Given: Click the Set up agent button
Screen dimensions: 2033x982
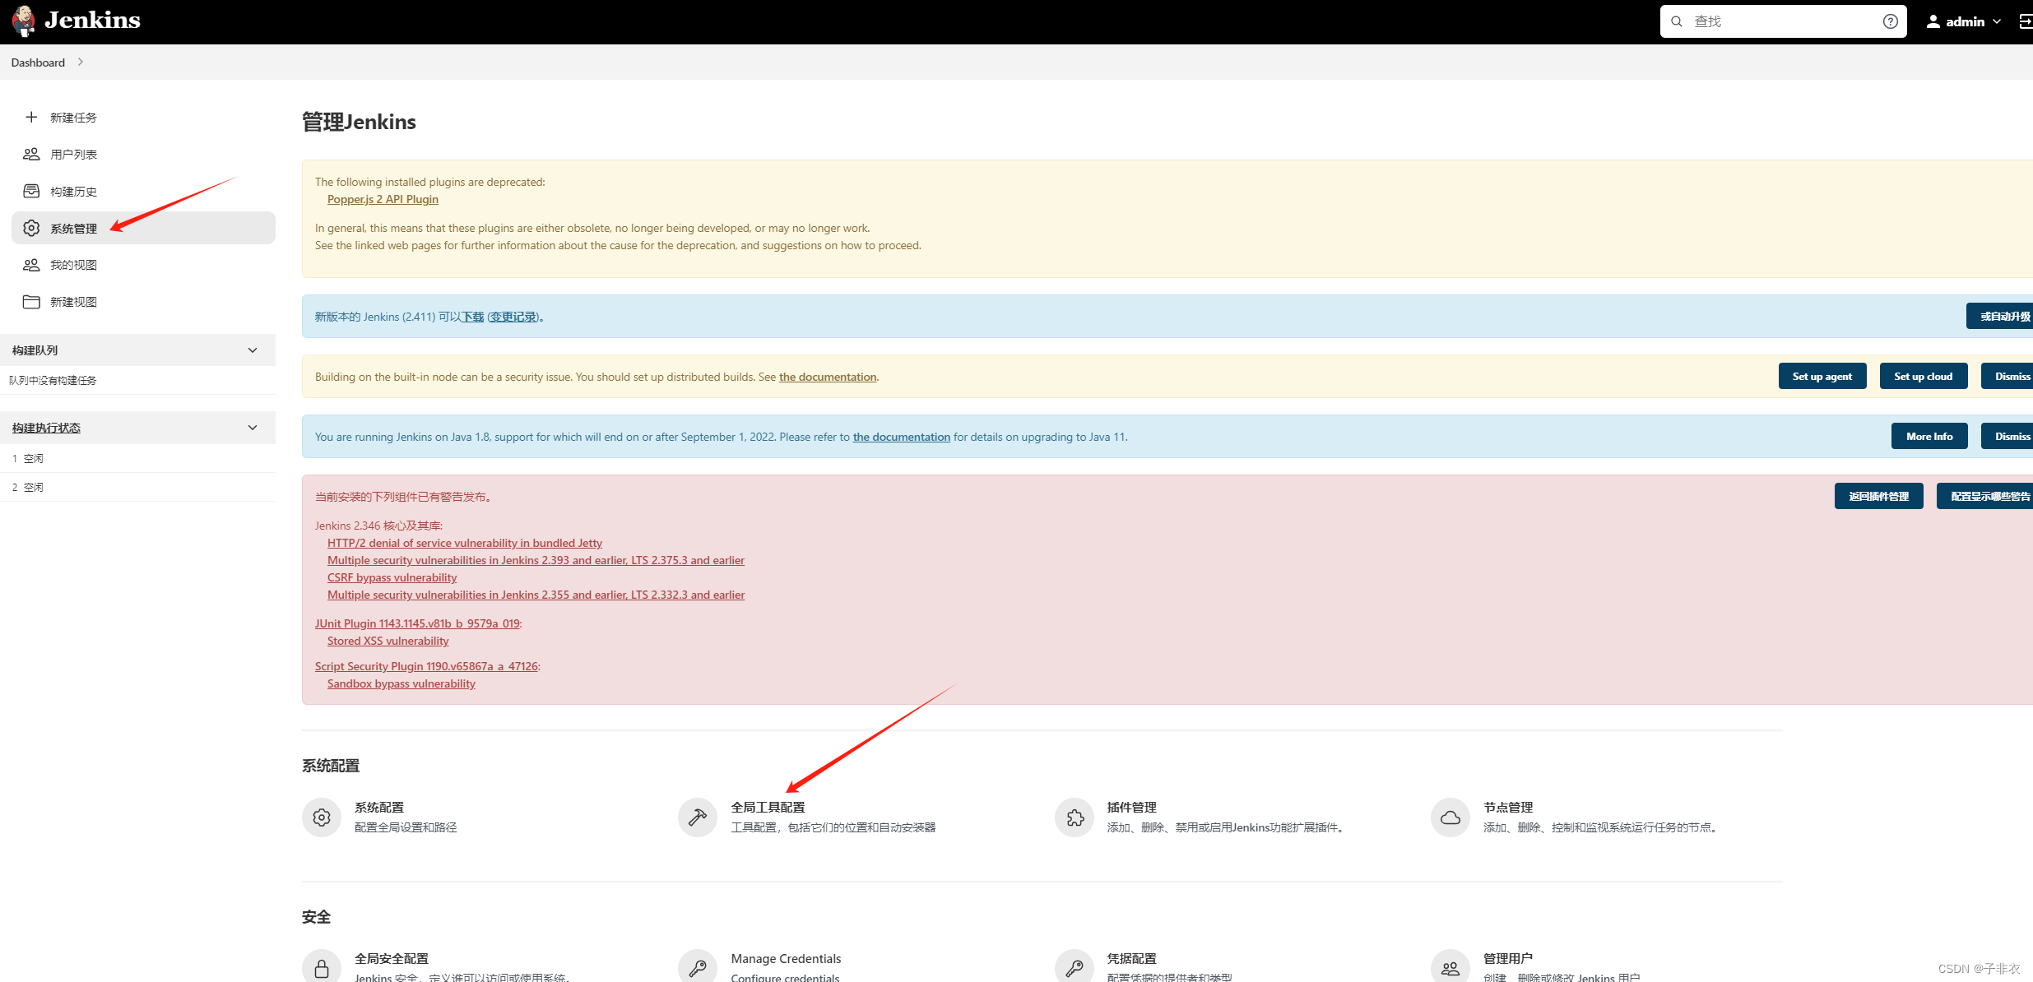Looking at the screenshot, I should coord(1822,376).
